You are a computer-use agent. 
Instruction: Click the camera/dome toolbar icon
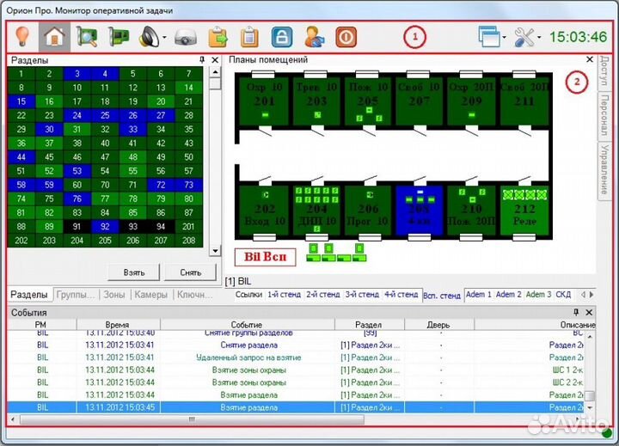click(x=186, y=38)
